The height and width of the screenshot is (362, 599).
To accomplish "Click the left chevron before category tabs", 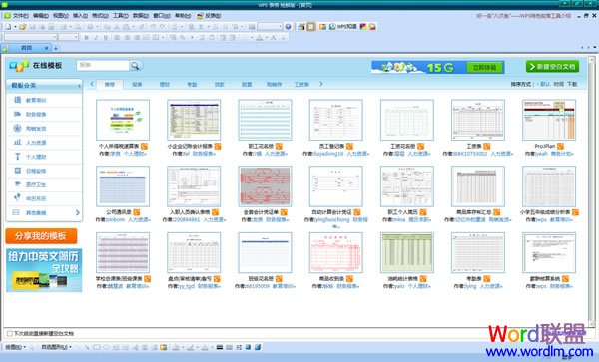I will tap(92, 84).
